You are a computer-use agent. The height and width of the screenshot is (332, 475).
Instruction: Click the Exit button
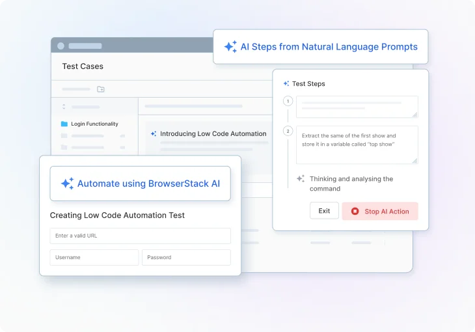(x=324, y=211)
